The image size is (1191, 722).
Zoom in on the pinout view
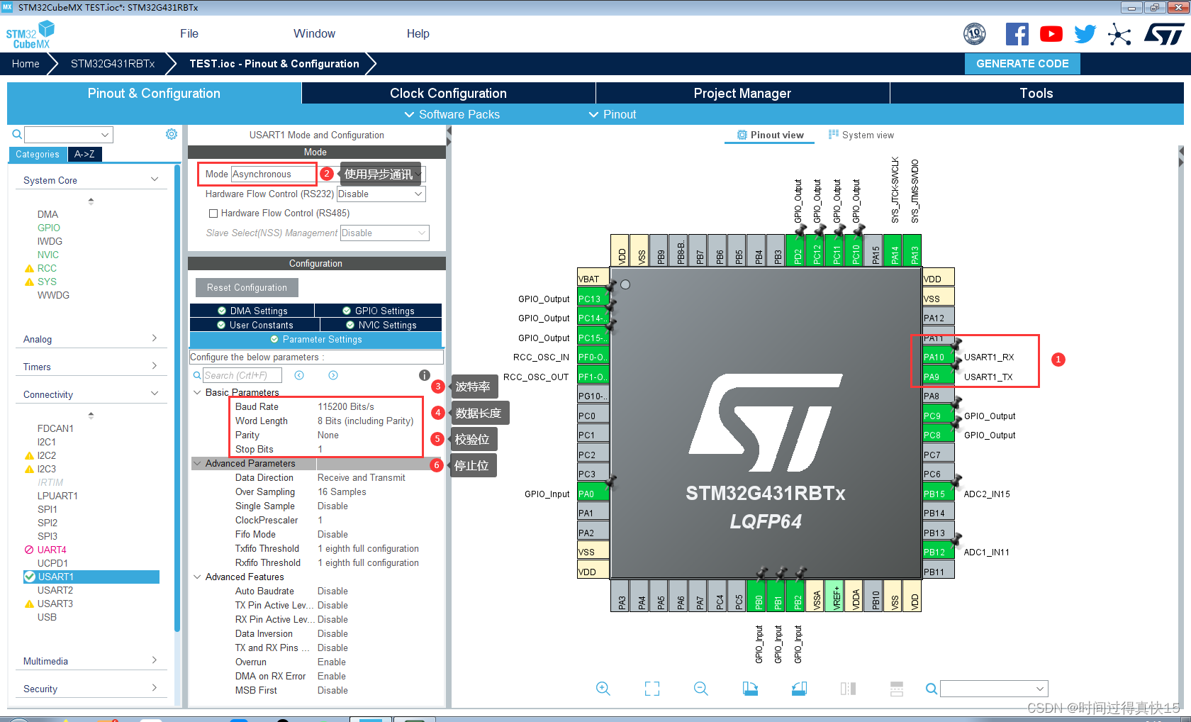[603, 689]
